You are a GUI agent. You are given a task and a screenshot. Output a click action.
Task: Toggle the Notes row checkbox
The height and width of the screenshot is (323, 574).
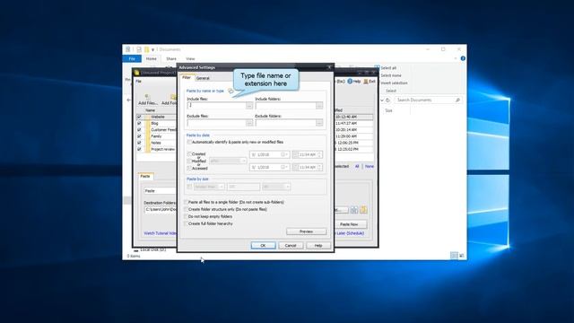click(139, 143)
